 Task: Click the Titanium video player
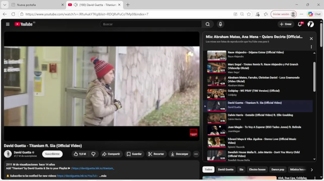coord(102,86)
